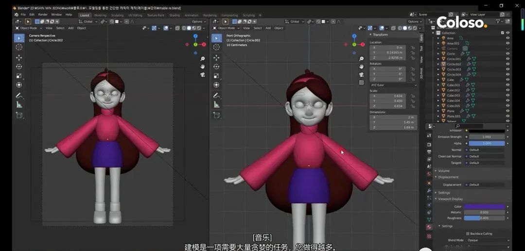Open Select menu in right viewport
The width and height of the screenshot is (525, 251).
point(258,28)
